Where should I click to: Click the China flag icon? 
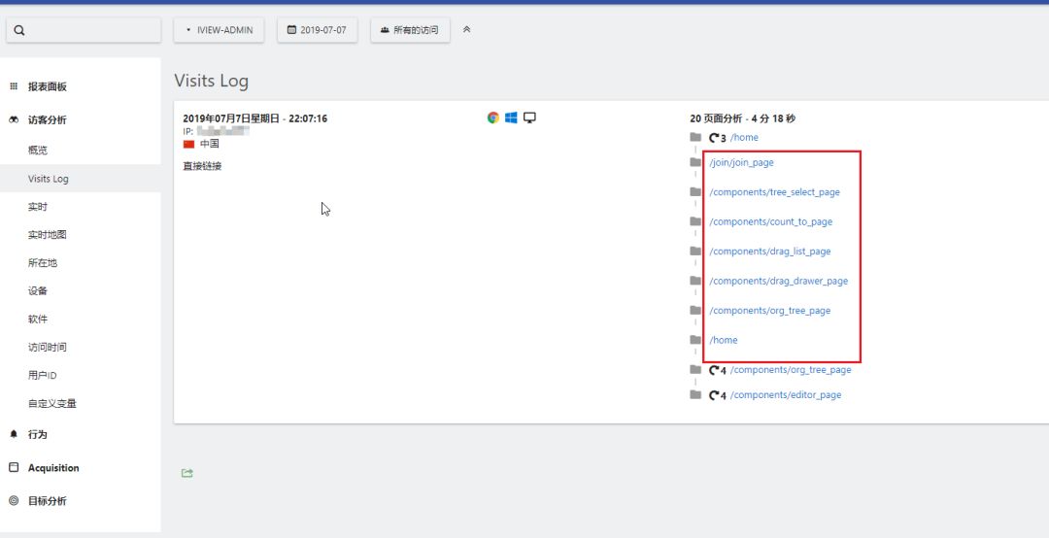[188, 144]
